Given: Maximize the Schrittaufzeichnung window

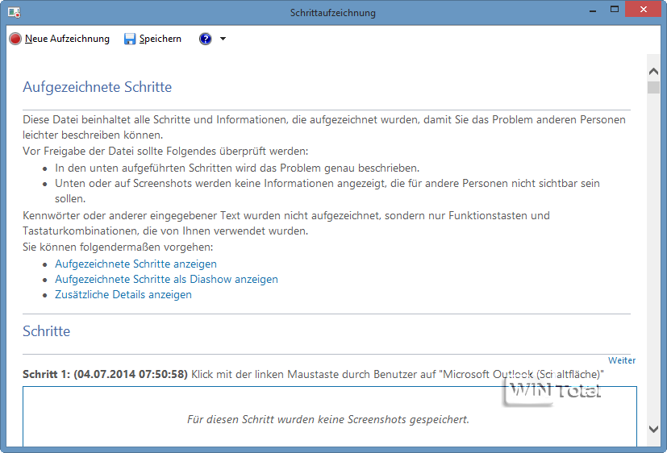Looking at the screenshot, I should 615,10.
